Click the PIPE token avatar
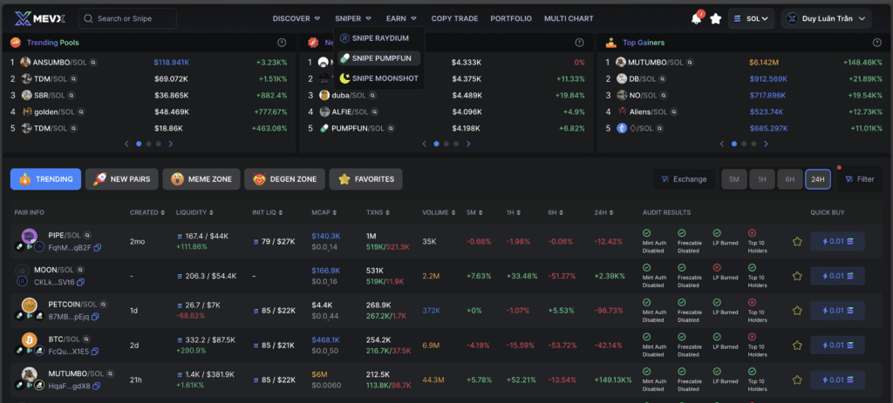 click(29, 236)
